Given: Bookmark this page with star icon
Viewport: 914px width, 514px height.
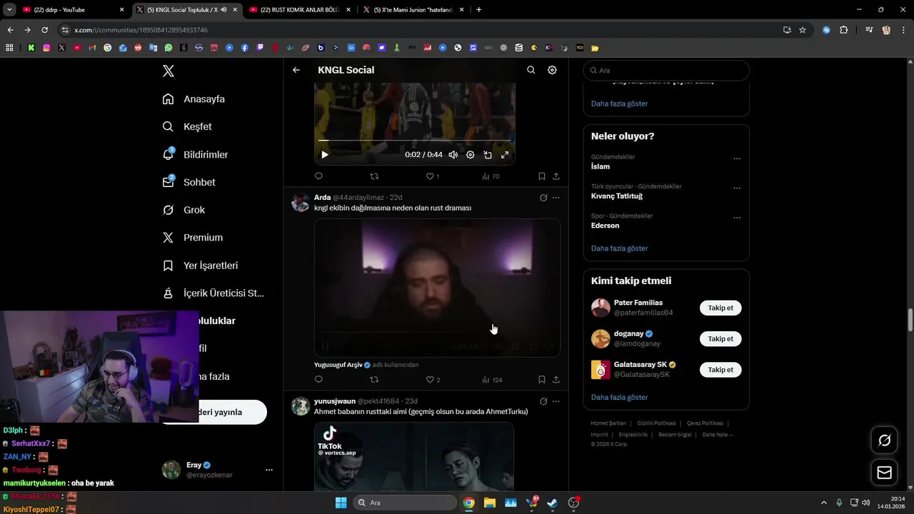Looking at the screenshot, I should pos(803,30).
